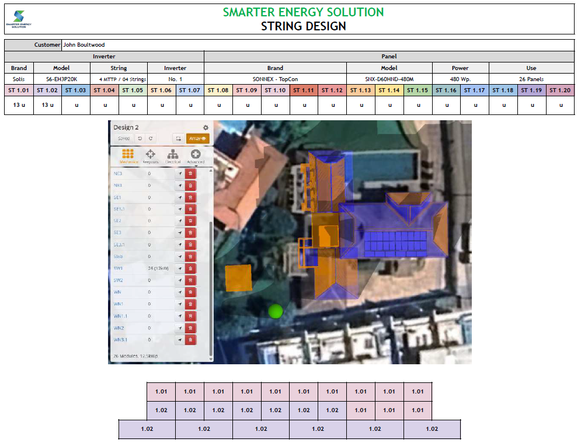Locate the WN2 segment on map
This screenshot has height=446, width=581.
point(180,328)
